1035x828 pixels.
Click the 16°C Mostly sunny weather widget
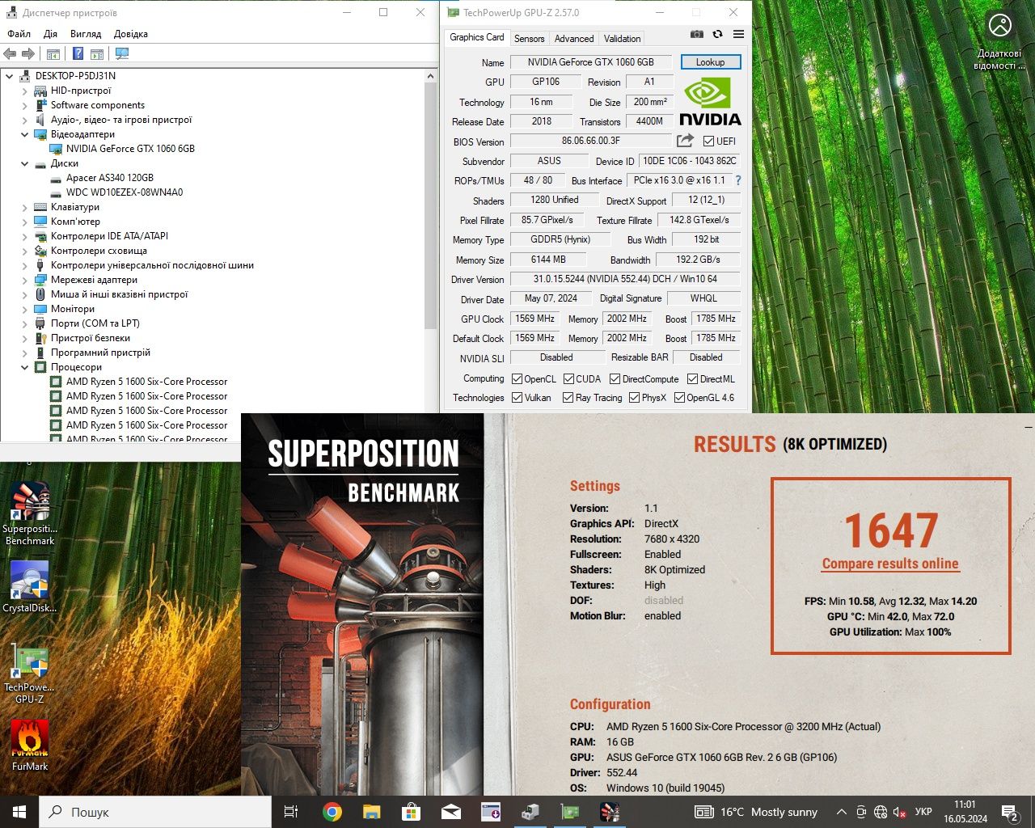click(757, 812)
